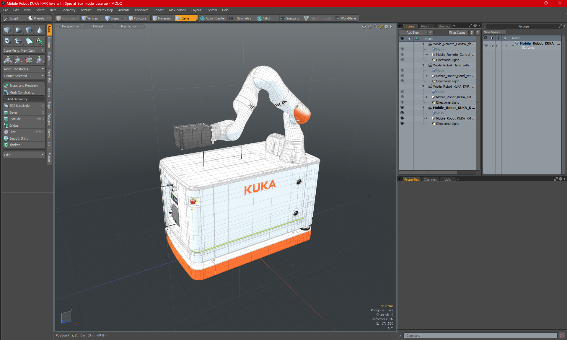
Task: Switch to the Items tab
Action: pos(184,18)
